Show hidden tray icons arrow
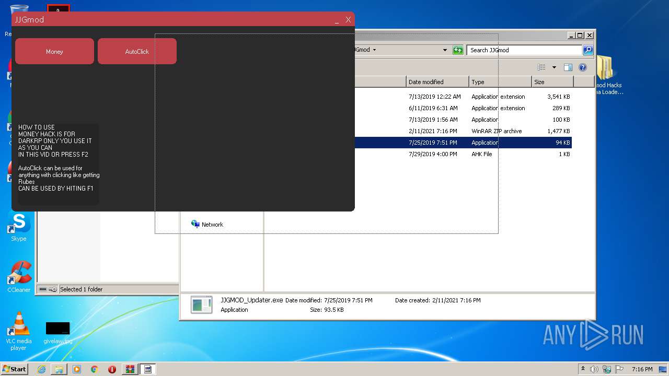Screen dimensions: 669x376 [583, 369]
